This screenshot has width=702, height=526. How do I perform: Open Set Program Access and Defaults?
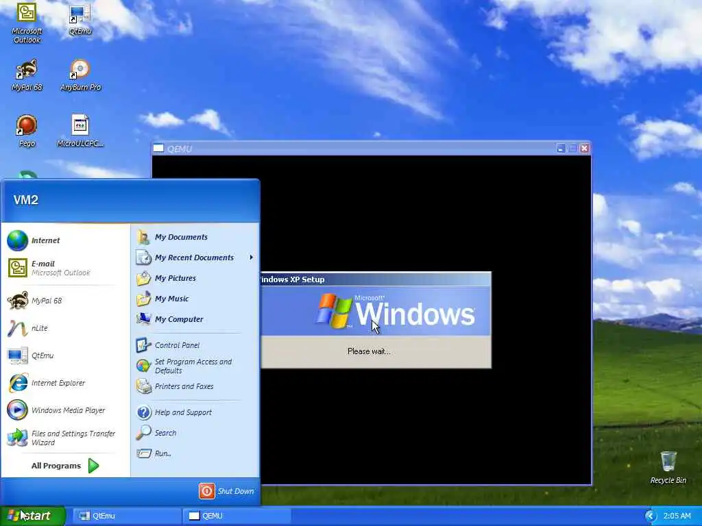click(195, 366)
